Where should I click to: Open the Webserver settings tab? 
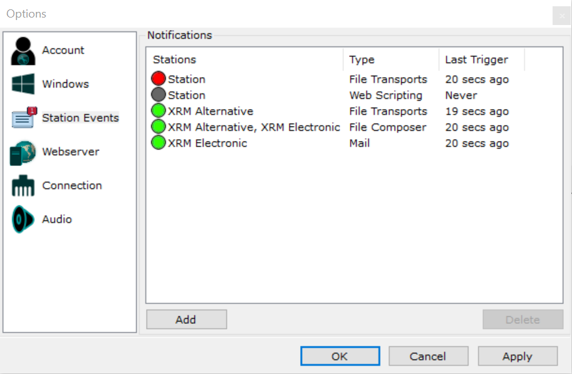click(x=70, y=152)
